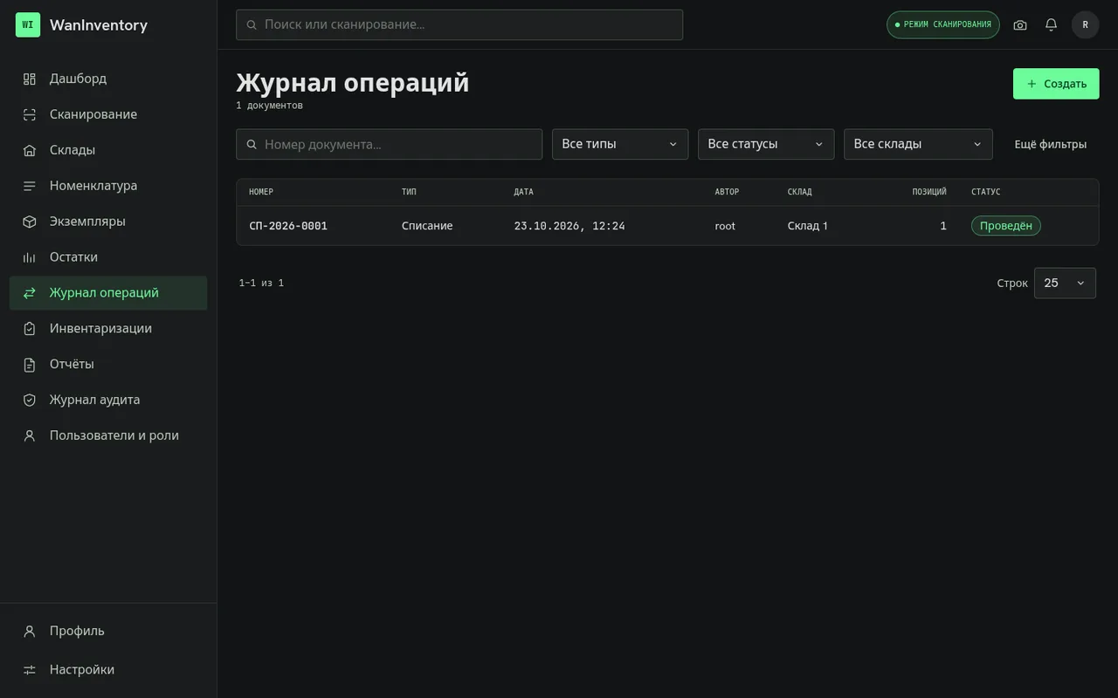Open the camera scanner icon
Image resolution: width=1118 pixels, height=698 pixels.
1020,24
